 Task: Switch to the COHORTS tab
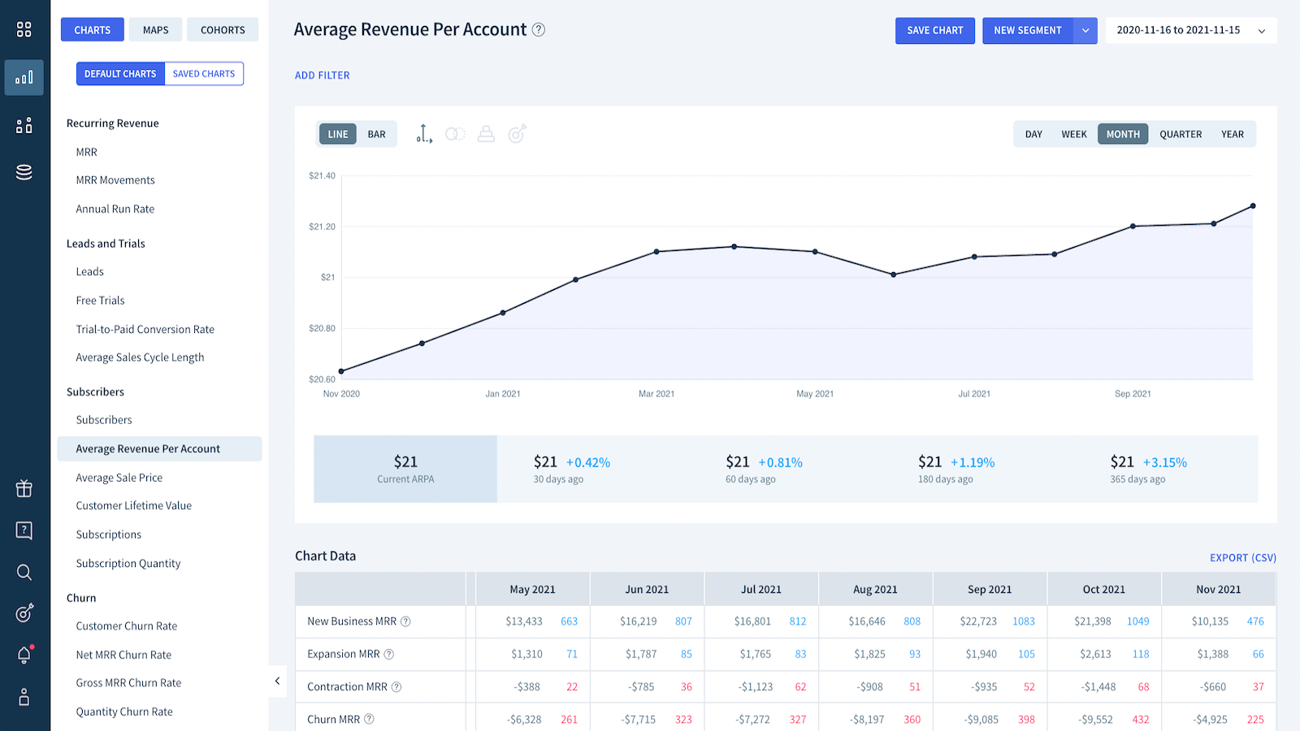[x=223, y=30]
